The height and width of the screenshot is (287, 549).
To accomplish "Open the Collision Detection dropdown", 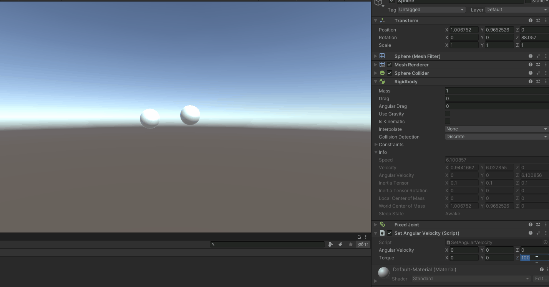I will (496, 137).
